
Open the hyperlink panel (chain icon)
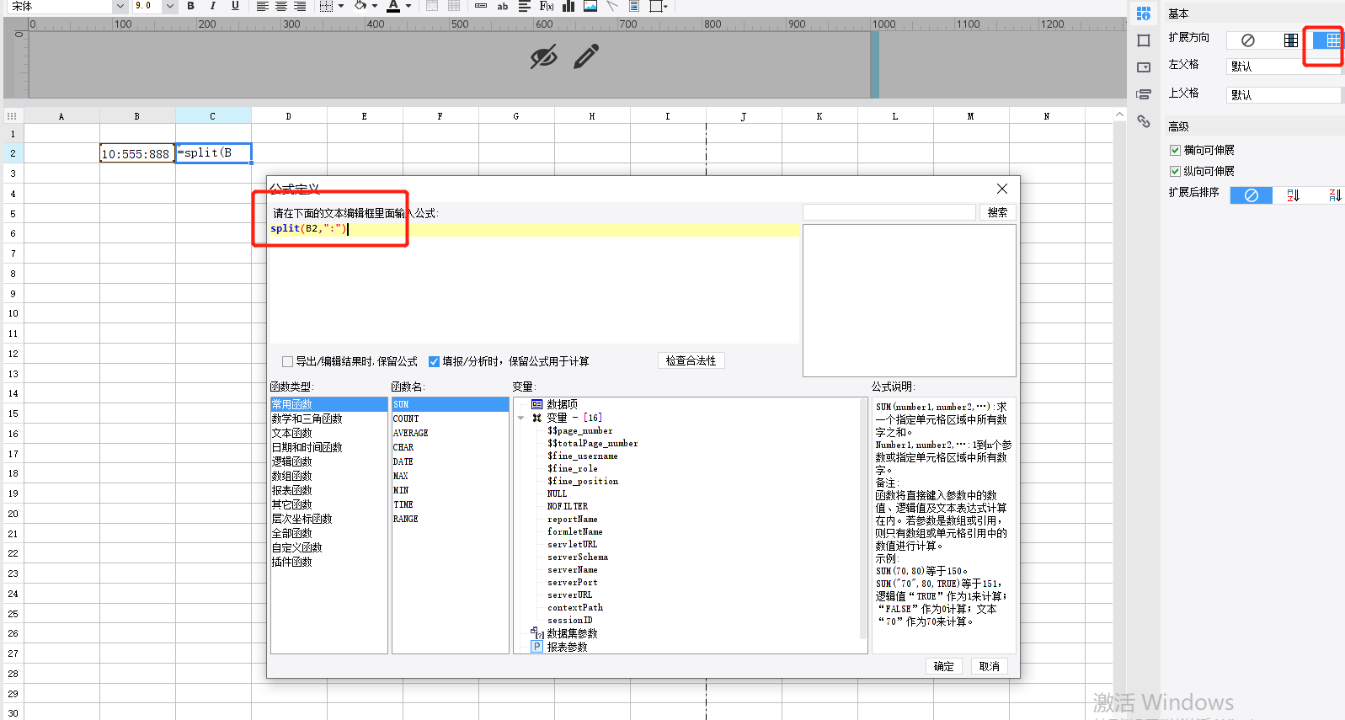coord(1143,121)
